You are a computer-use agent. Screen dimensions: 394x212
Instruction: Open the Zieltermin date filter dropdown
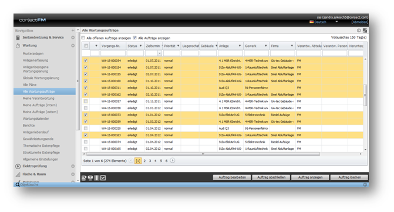pyautogui.click(x=160, y=53)
